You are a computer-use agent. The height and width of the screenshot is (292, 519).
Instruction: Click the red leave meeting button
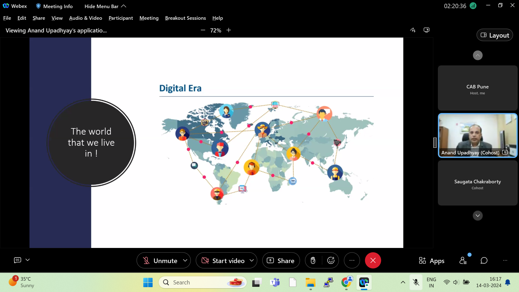click(x=373, y=261)
